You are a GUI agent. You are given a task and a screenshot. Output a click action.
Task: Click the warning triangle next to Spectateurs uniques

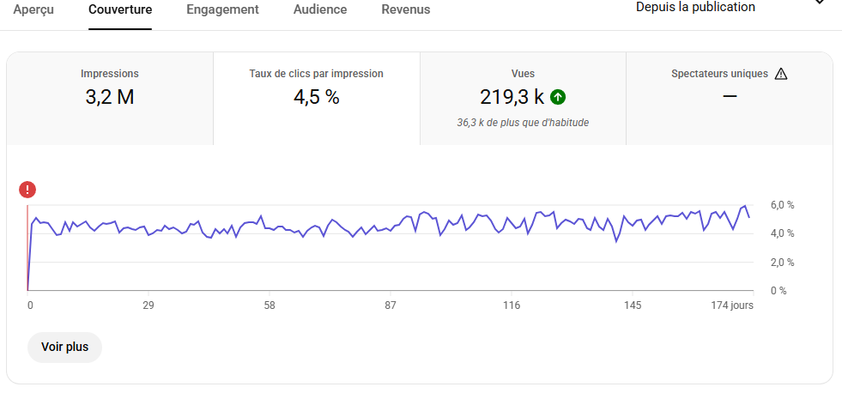tap(781, 74)
